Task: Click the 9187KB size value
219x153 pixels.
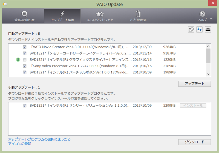Action: click(169, 53)
